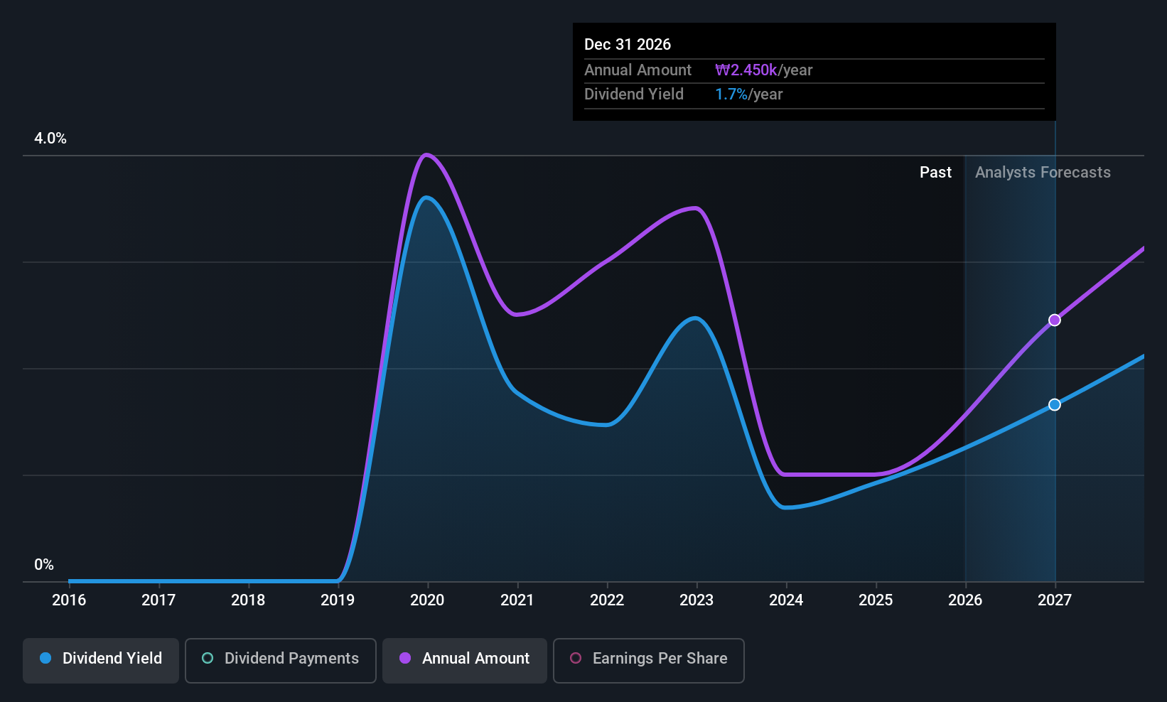The width and height of the screenshot is (1167, 702).
Task: Click the 2025 x-axis label
Action: tap(876, 600)
